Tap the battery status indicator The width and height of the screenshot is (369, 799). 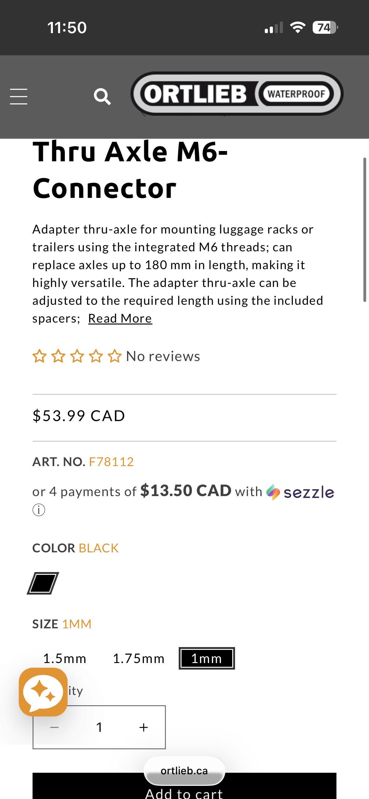325,28
